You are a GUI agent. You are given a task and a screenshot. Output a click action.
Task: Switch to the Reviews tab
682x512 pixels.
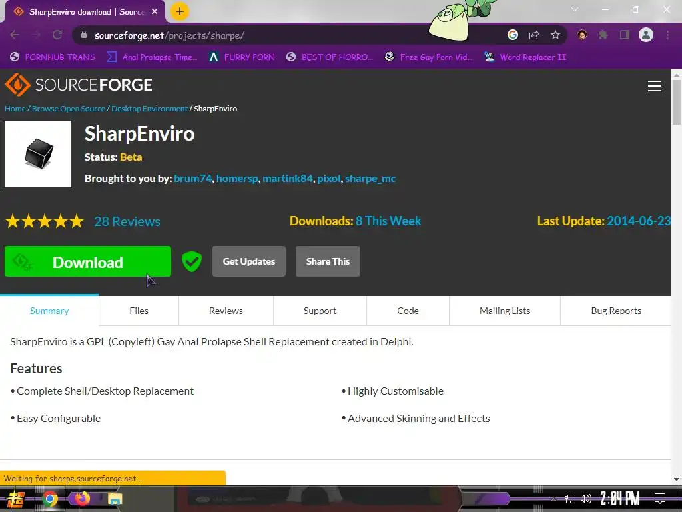[x=226, y=311]
